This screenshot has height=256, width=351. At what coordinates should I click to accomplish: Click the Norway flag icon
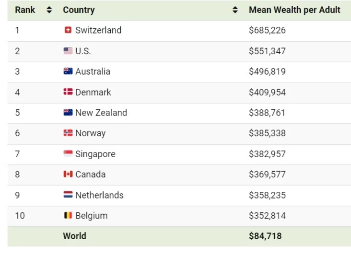(x=68, y=133)
